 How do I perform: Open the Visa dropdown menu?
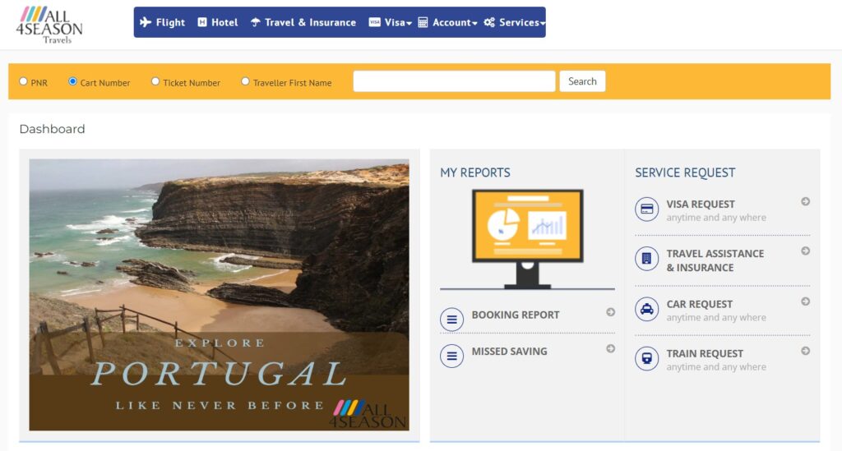click(391, 22)
